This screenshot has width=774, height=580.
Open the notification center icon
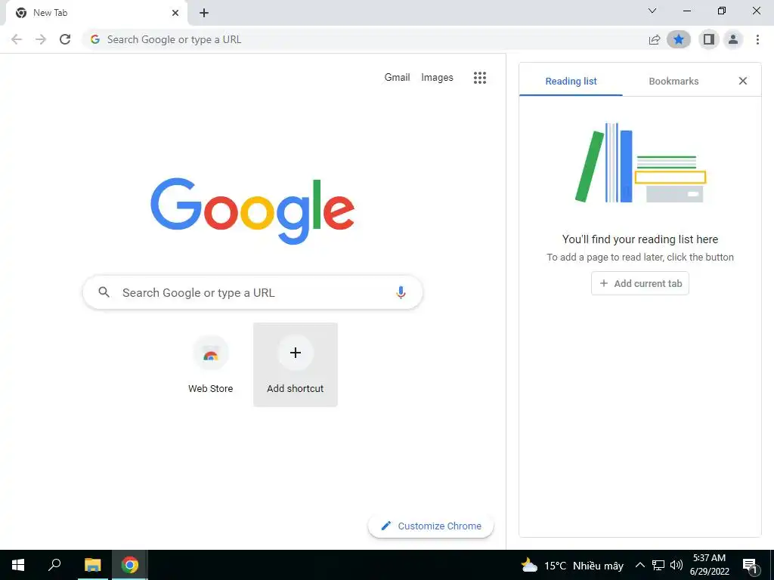(751, 565)
